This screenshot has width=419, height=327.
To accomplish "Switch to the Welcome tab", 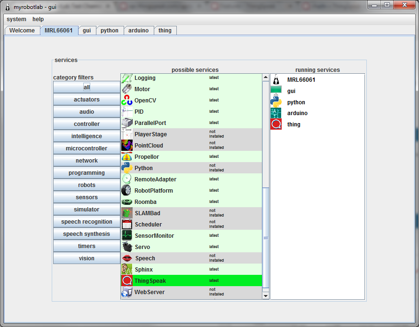I will 22,31.
